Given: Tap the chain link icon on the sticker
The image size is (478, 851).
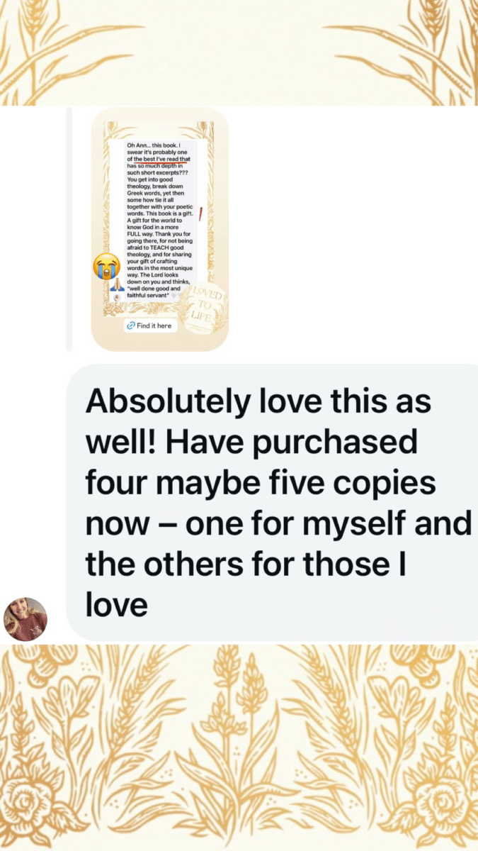Looking at the screenshot, I should pos(130,326).
